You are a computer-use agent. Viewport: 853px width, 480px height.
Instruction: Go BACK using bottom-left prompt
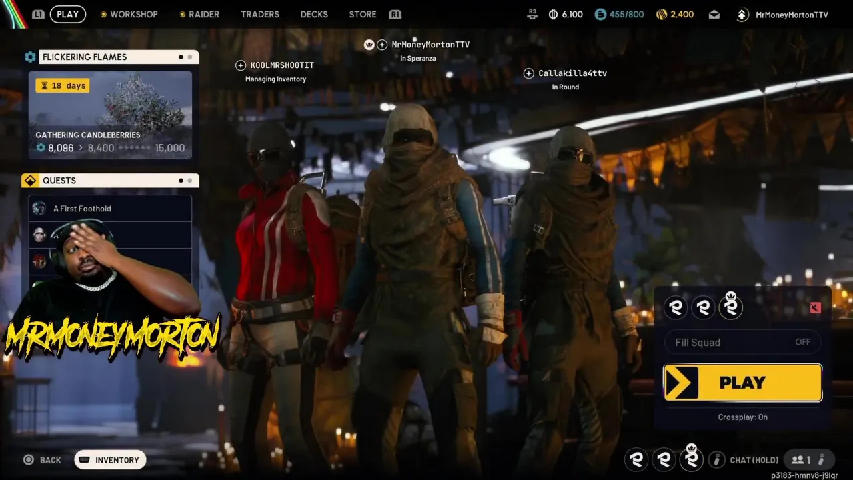42,460
